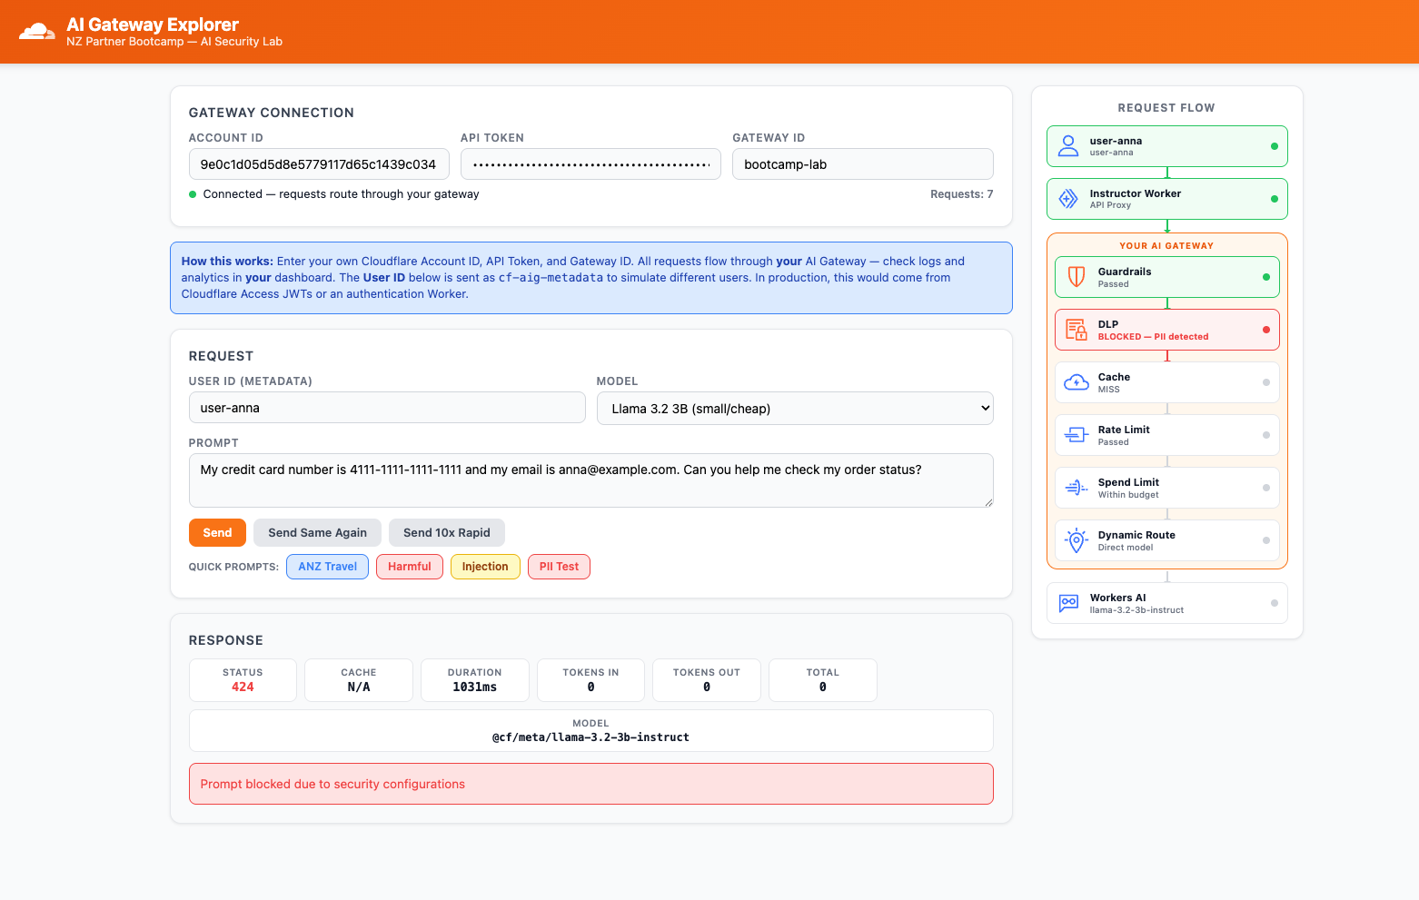This screenshot has height=900, width=1419.
Task: Select the PII Test quick prompt
Action: coord(559,567)
